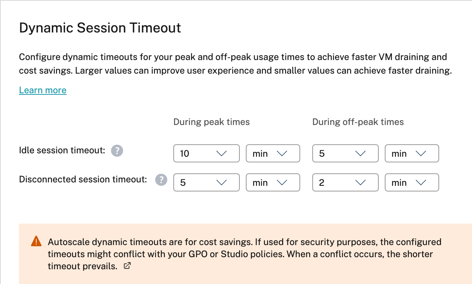Image resolution: width=472 pixels, height=284 pixels.
Task: Click the orange warning triangle icon
Action: [x=36, y=241]
